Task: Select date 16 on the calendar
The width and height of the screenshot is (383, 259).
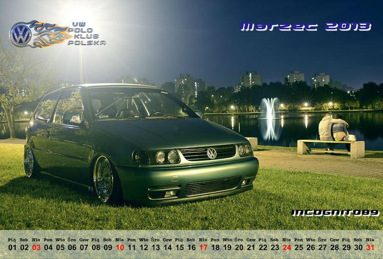Action: tap(191, 247)
